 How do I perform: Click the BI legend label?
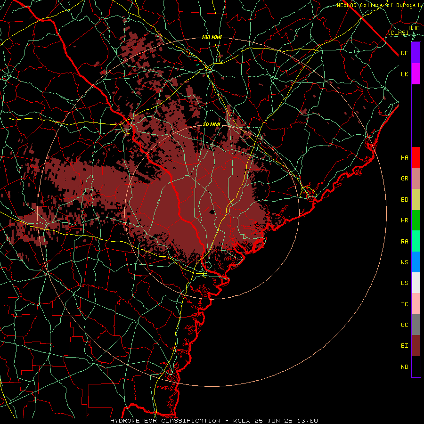coord(405,346)
